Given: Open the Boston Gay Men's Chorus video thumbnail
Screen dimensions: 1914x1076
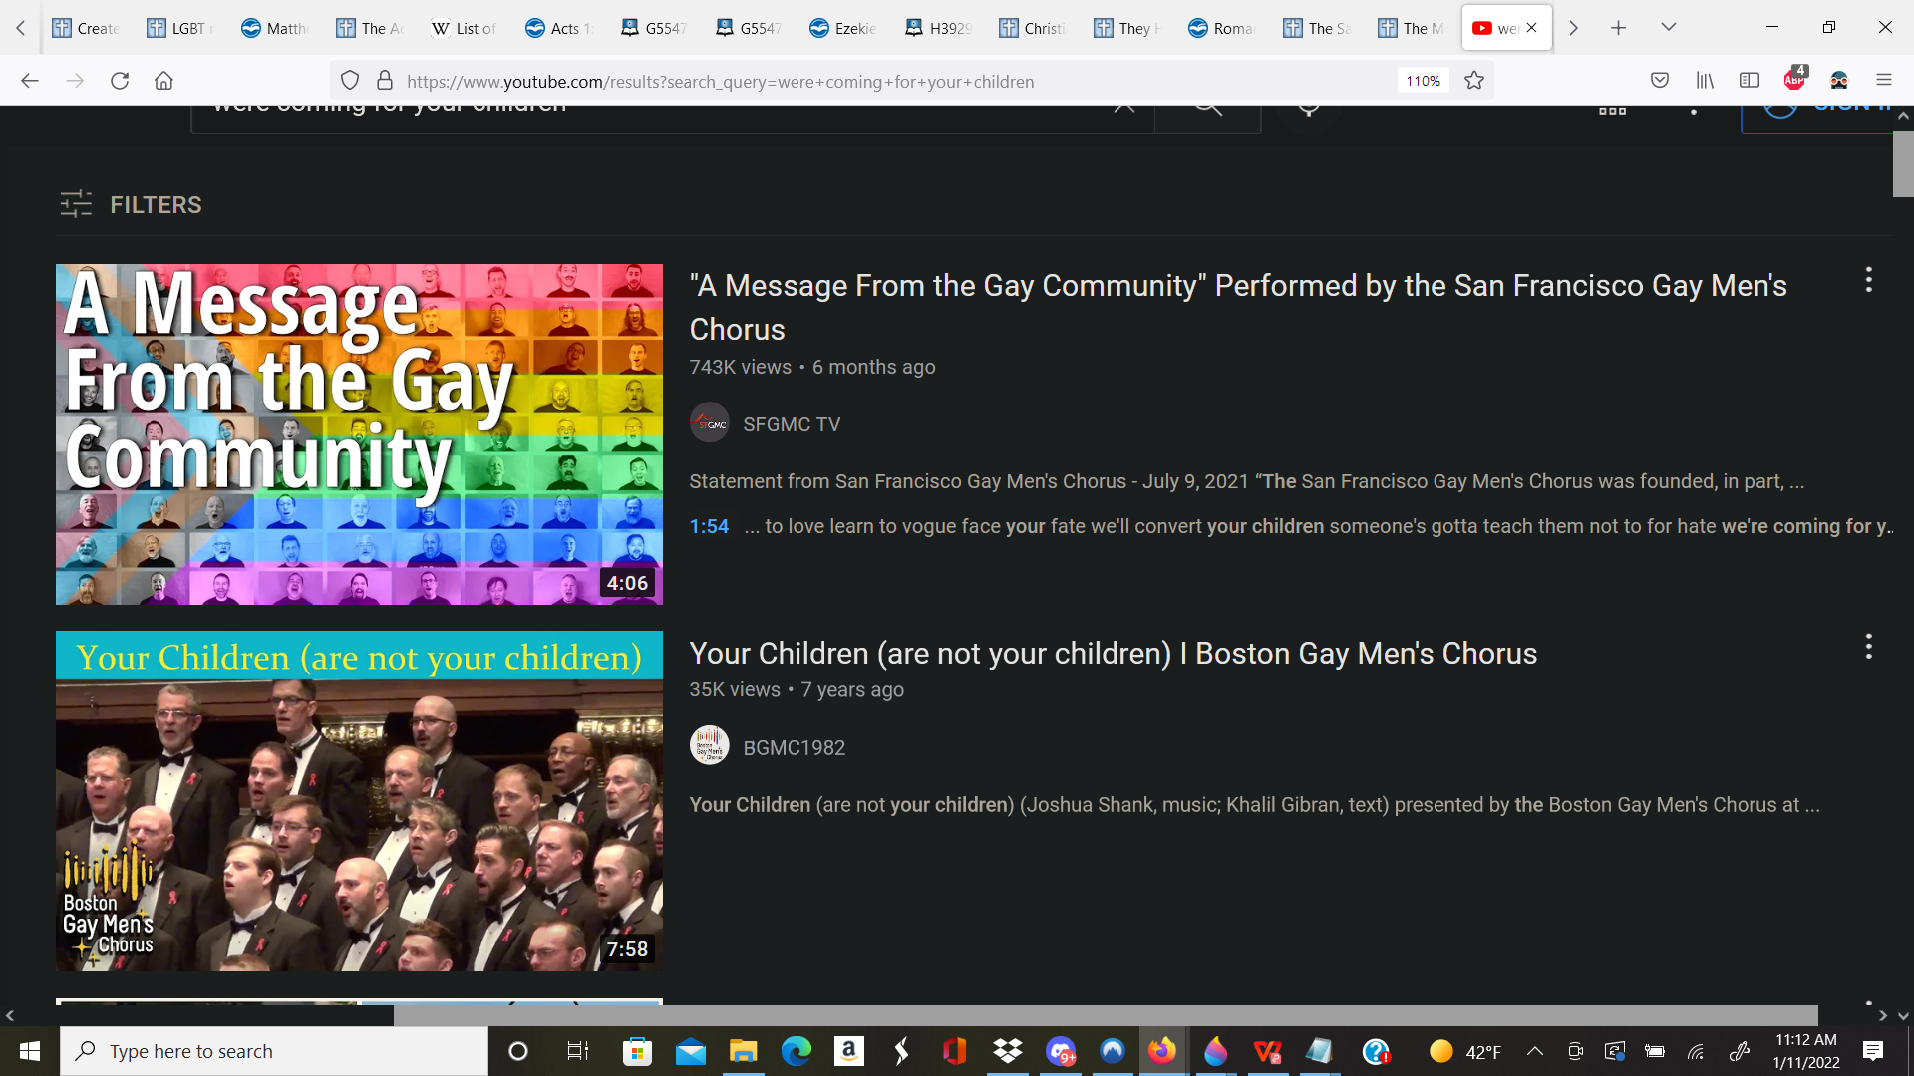Looking at the screenshot, I should click(359, 801).
